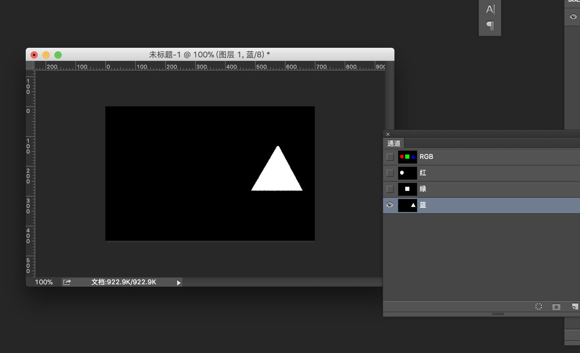
Task: Click the 绿 channel thumbnail
Action: 407,189
